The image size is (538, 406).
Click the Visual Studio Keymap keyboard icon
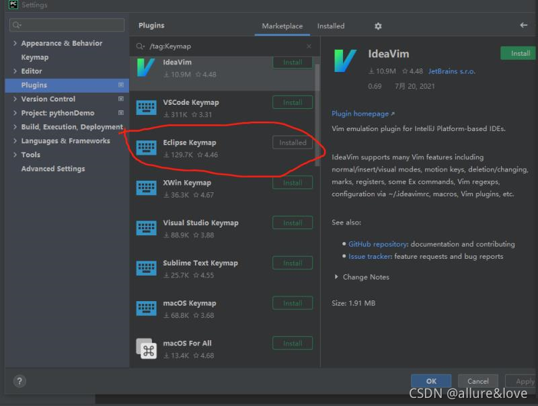click(x=146, y=228)
